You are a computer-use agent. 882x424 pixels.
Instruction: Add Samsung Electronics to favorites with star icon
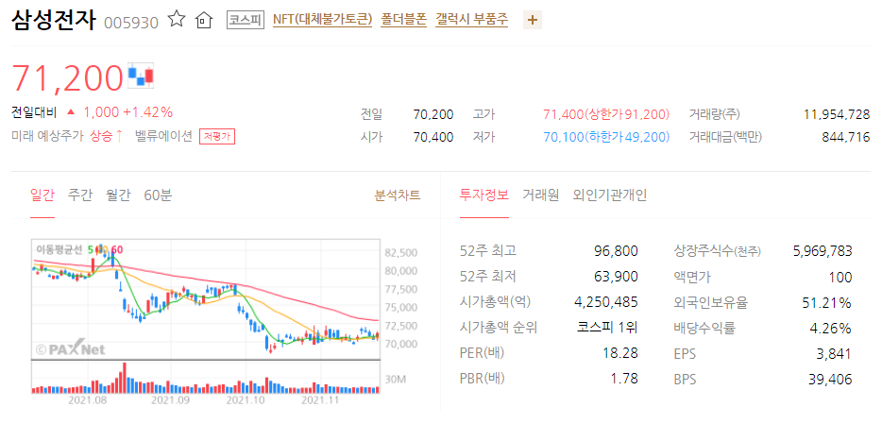click(x=177, y=20)
